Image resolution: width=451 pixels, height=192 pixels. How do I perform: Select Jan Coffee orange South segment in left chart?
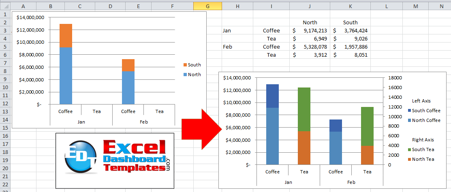(x=66, y=36)
